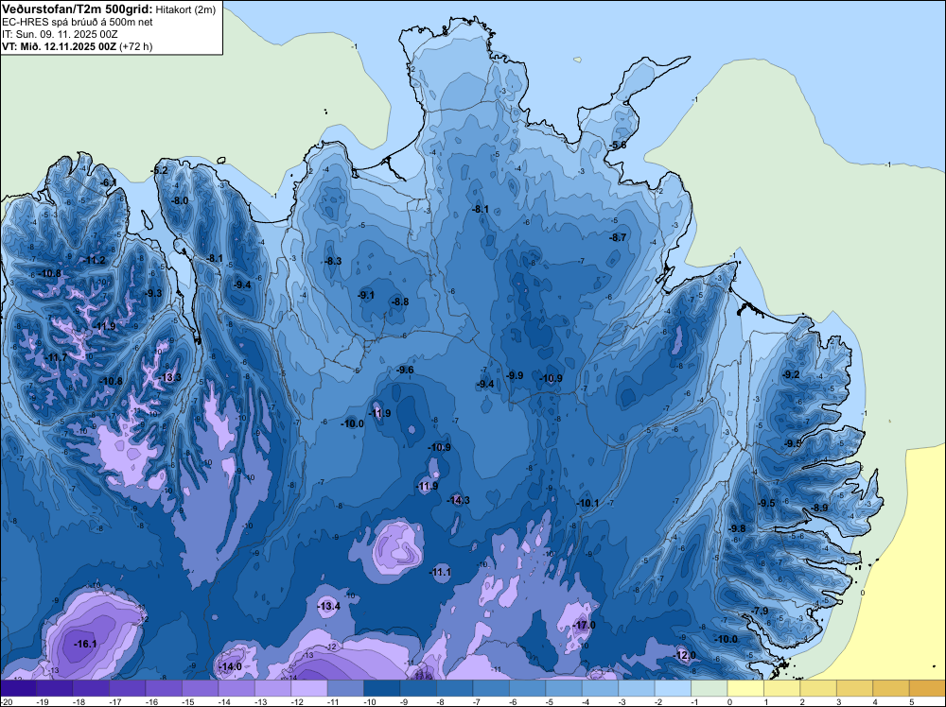Select the pale green legend swatch between -1 and 0
Viewport: 946px width, 707px height.
coord(709,688)
